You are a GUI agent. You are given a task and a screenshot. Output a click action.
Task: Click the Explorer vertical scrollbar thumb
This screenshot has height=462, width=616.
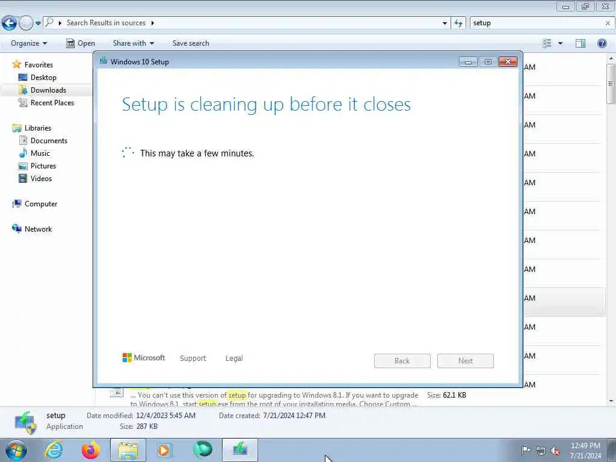[x=611, y=84]
